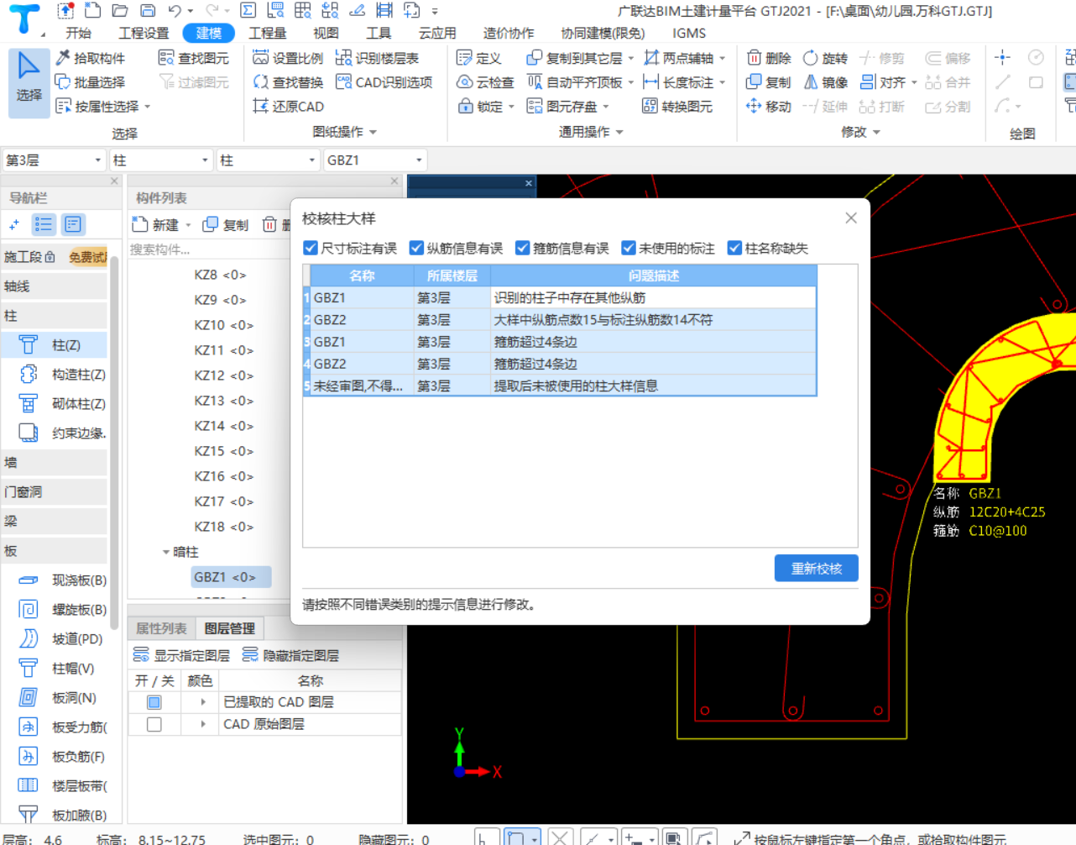Toggle 未使用的标注 checkbox
This screenshot has width=1076, height=845.
[629, 248]
